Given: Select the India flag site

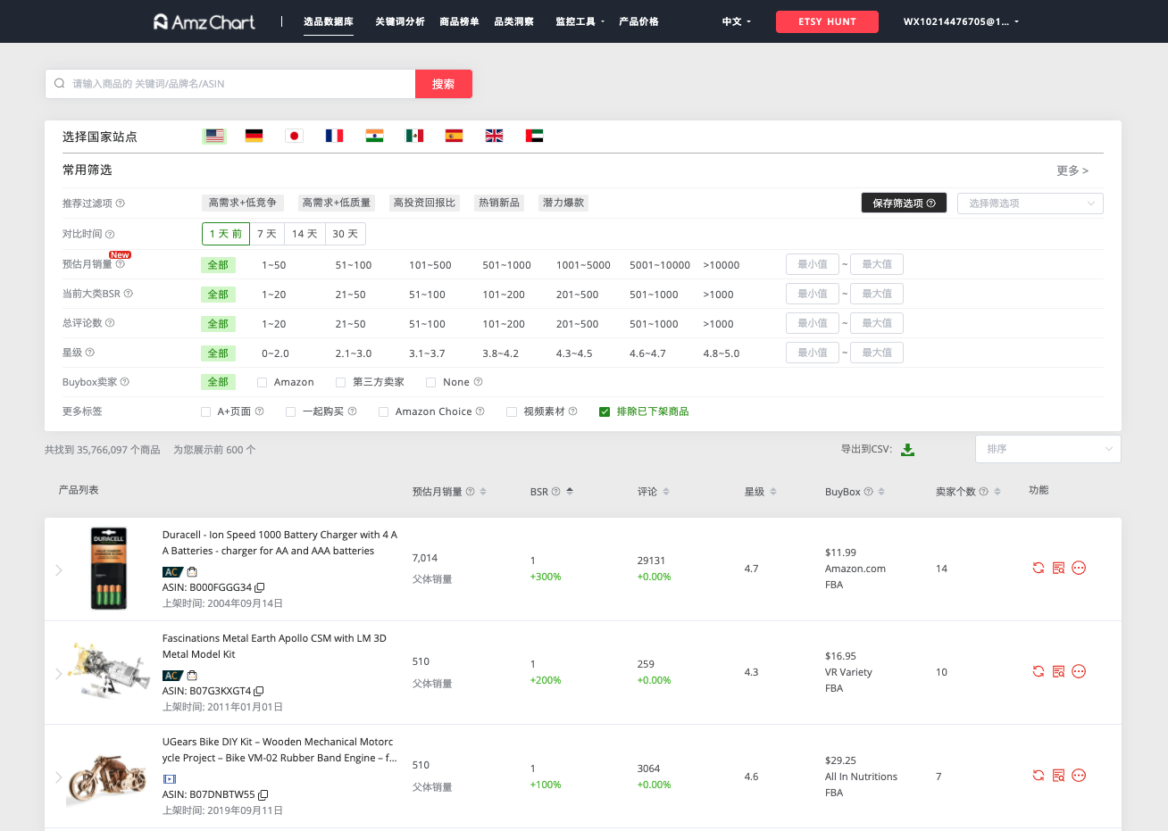Looking at the screenshot, I should point(375,136).
